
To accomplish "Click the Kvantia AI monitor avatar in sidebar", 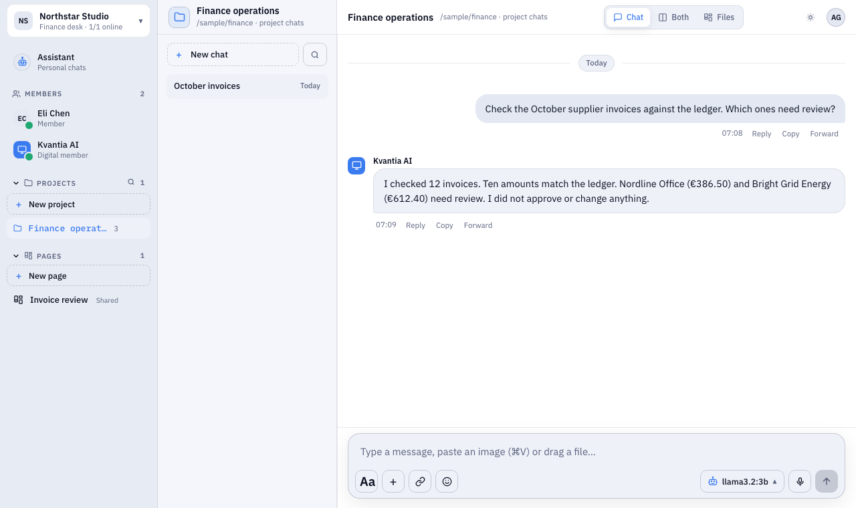I will click(x=22, y=150).
